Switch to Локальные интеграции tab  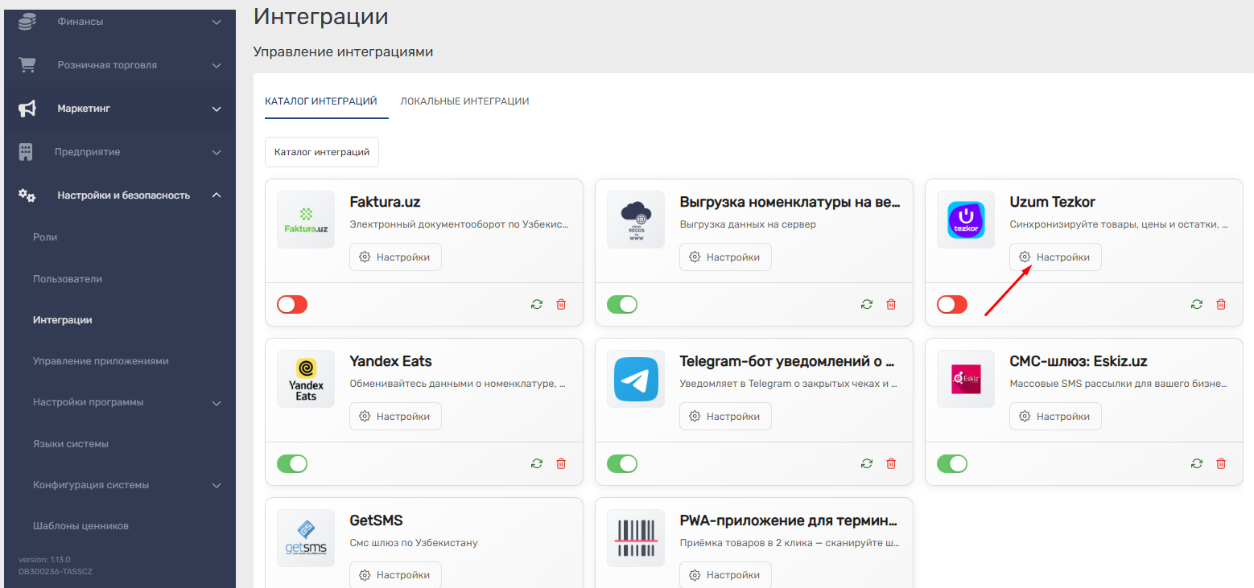[464, 101]
